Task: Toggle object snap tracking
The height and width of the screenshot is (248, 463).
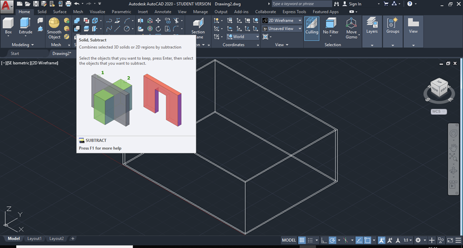Action: tap(359, 240)
